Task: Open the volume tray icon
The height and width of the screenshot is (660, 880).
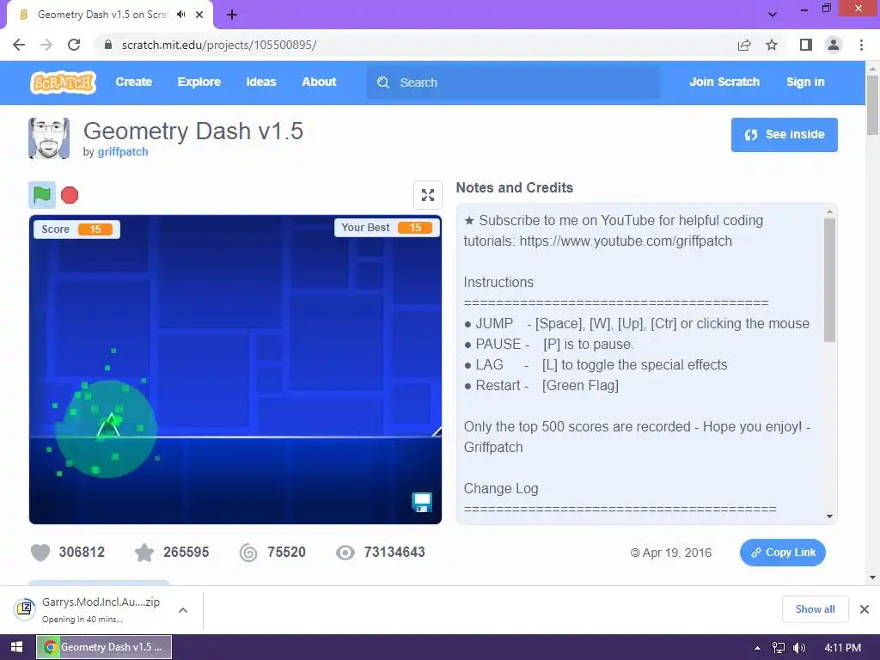Action: 798,648
